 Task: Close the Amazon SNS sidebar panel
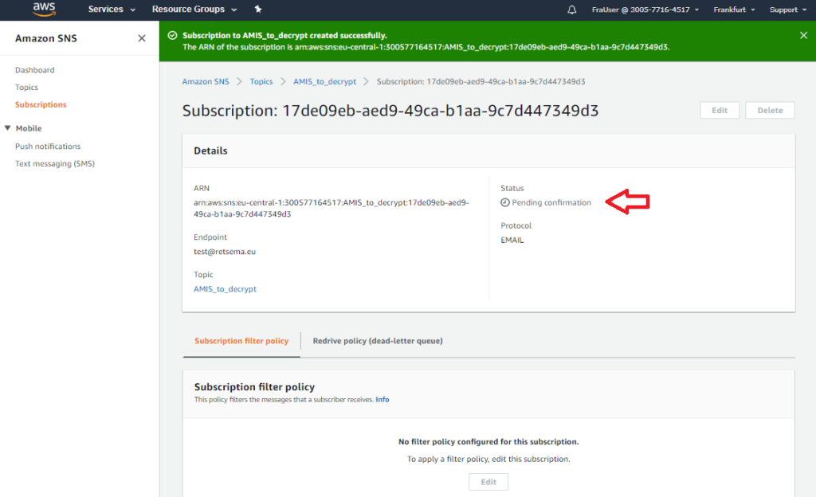point(142,38)
